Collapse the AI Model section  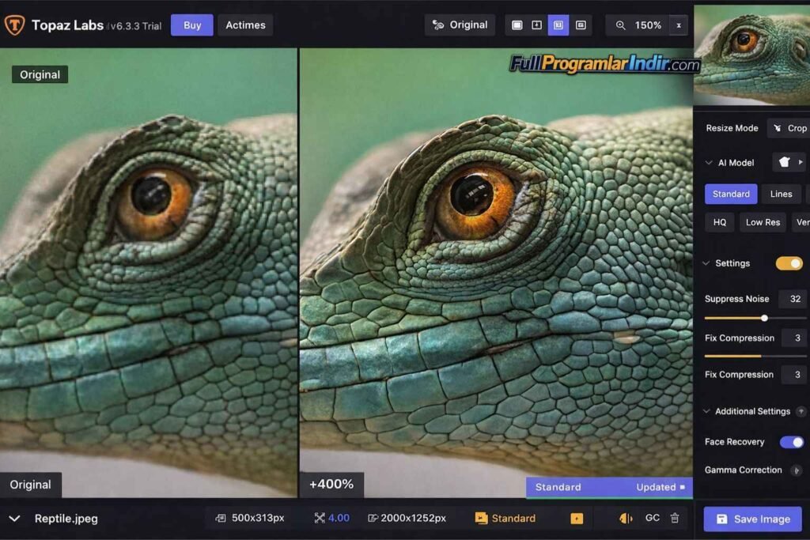(x=708, y=163)
